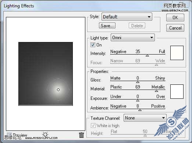Click the Gloss slider handle
The height and width of the screenshot is (143, 192).
click(x=138, y=82)
